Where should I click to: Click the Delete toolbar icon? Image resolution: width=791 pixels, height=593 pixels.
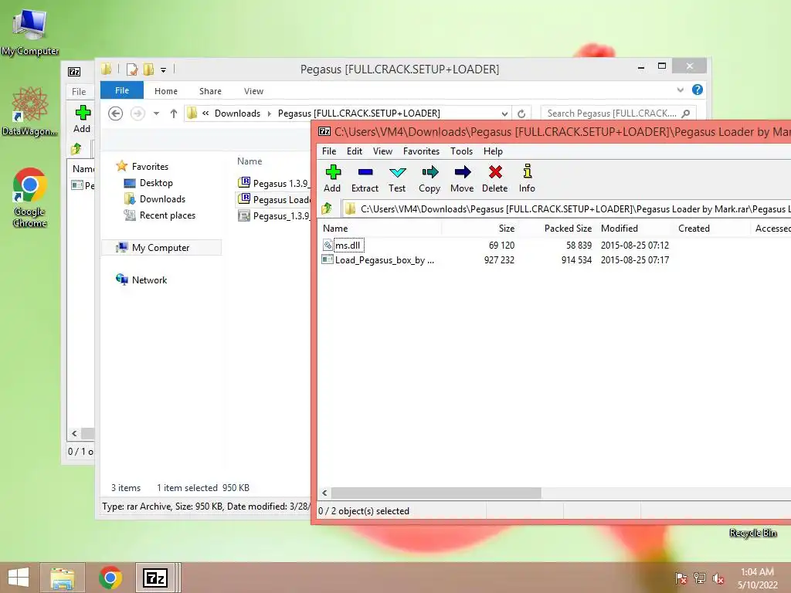pos(495,178)
